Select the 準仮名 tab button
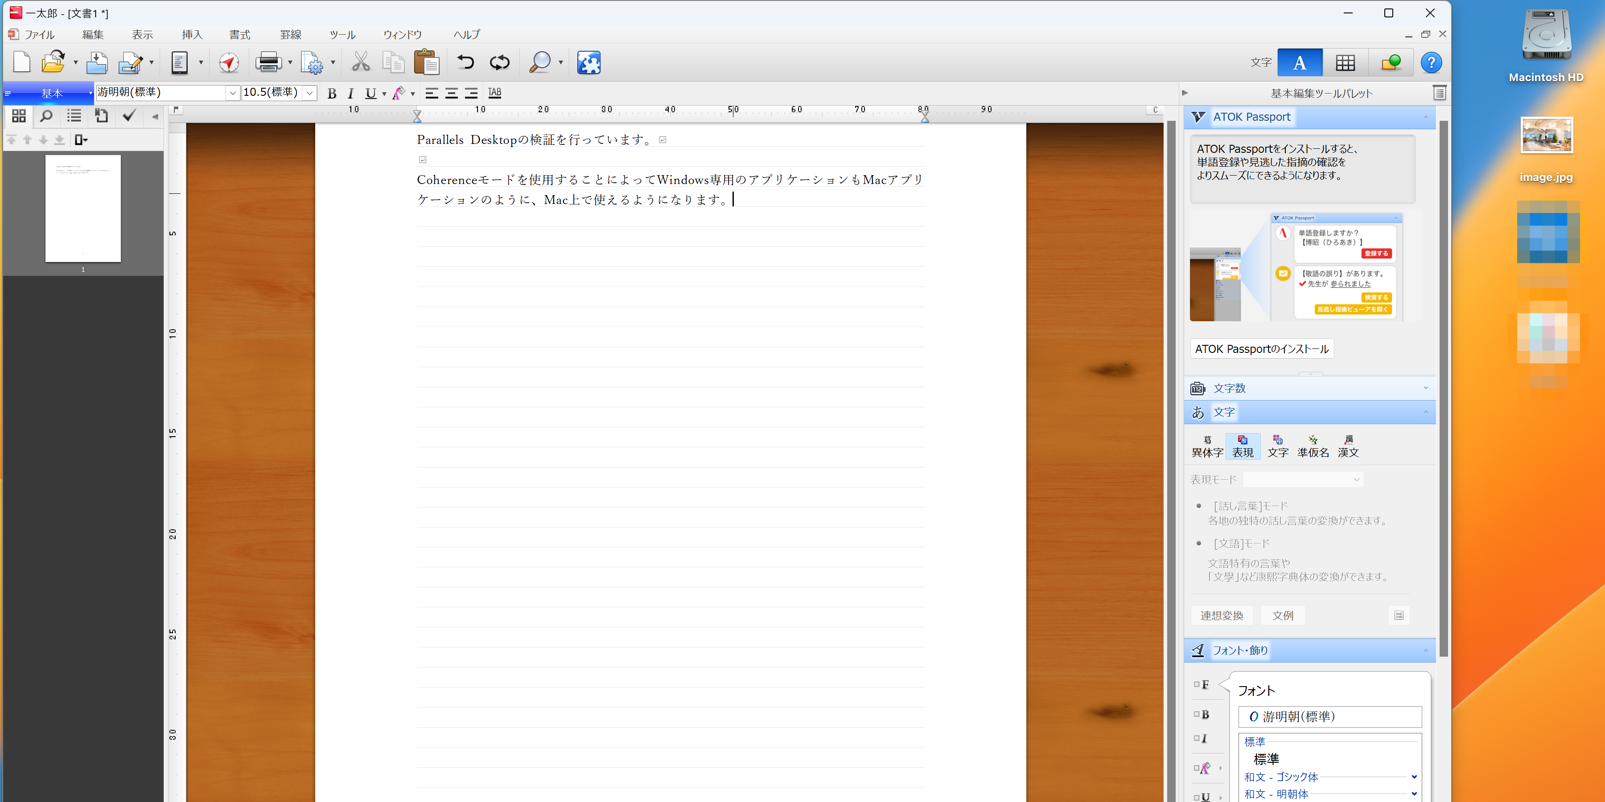Screen dimensions: 1605x802 1313,446
